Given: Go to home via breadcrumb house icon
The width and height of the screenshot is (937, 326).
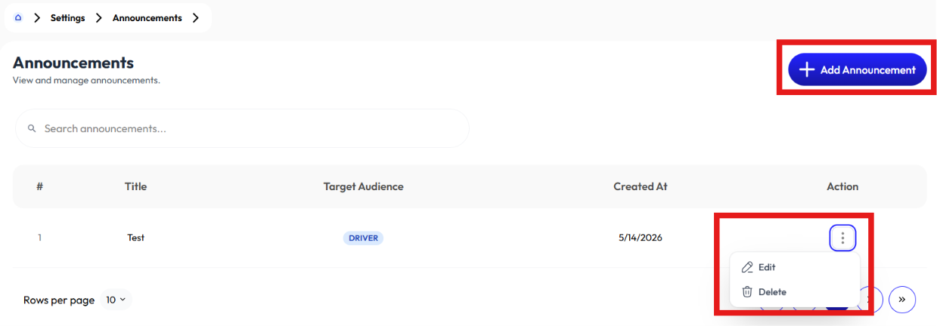Looking at the screenshot, I should point(18,17).
